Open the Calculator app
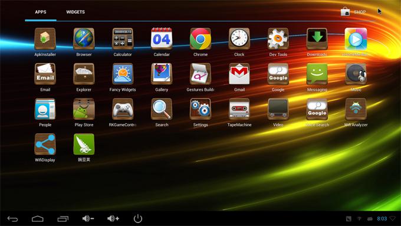Viewport: 401px width, 226px height. [x=123, y=39]
